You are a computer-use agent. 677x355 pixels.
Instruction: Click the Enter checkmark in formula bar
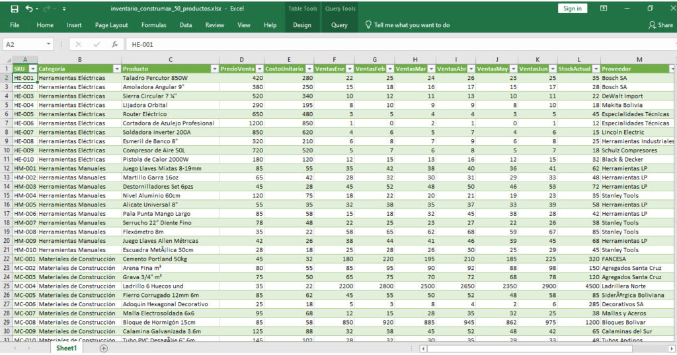click(x=97, y=44)
